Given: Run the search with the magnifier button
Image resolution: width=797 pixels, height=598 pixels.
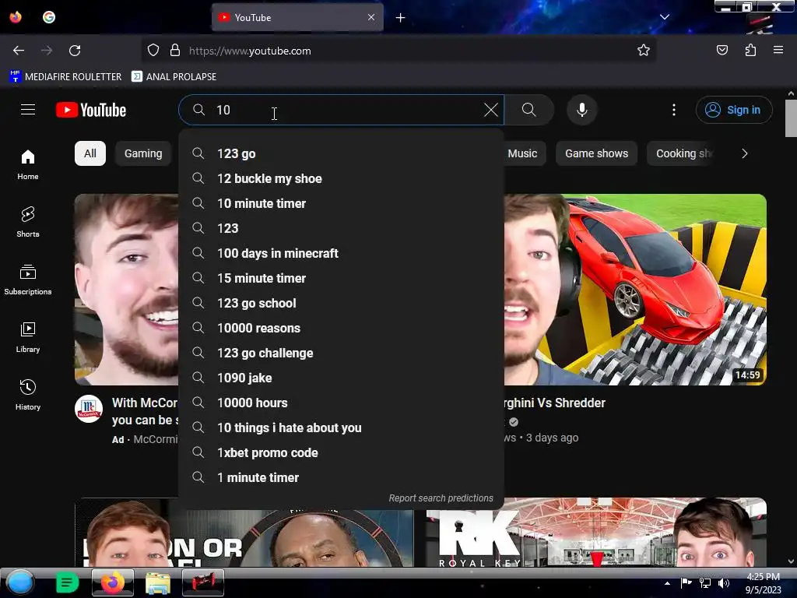Looking at the screenshot, I should 529,110.
